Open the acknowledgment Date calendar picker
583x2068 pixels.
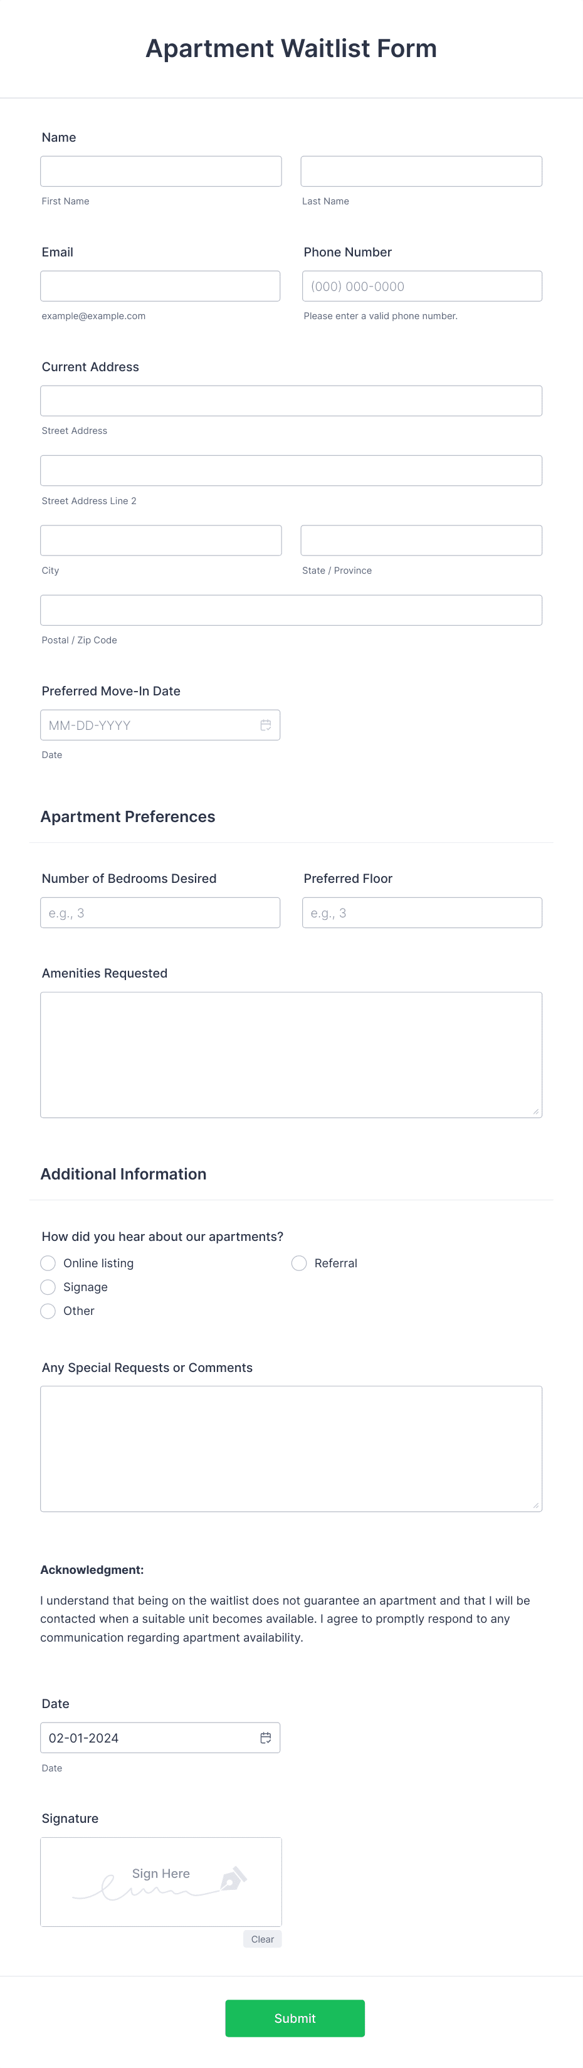[x=266, y=1738]
